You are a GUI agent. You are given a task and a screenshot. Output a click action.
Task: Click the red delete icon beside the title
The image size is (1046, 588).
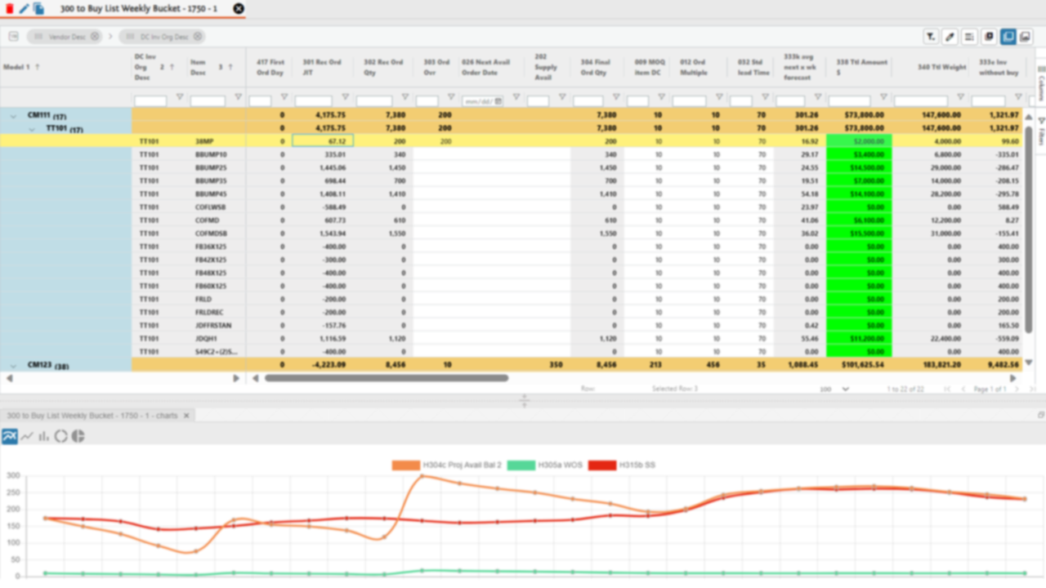[x=10, y=8]
